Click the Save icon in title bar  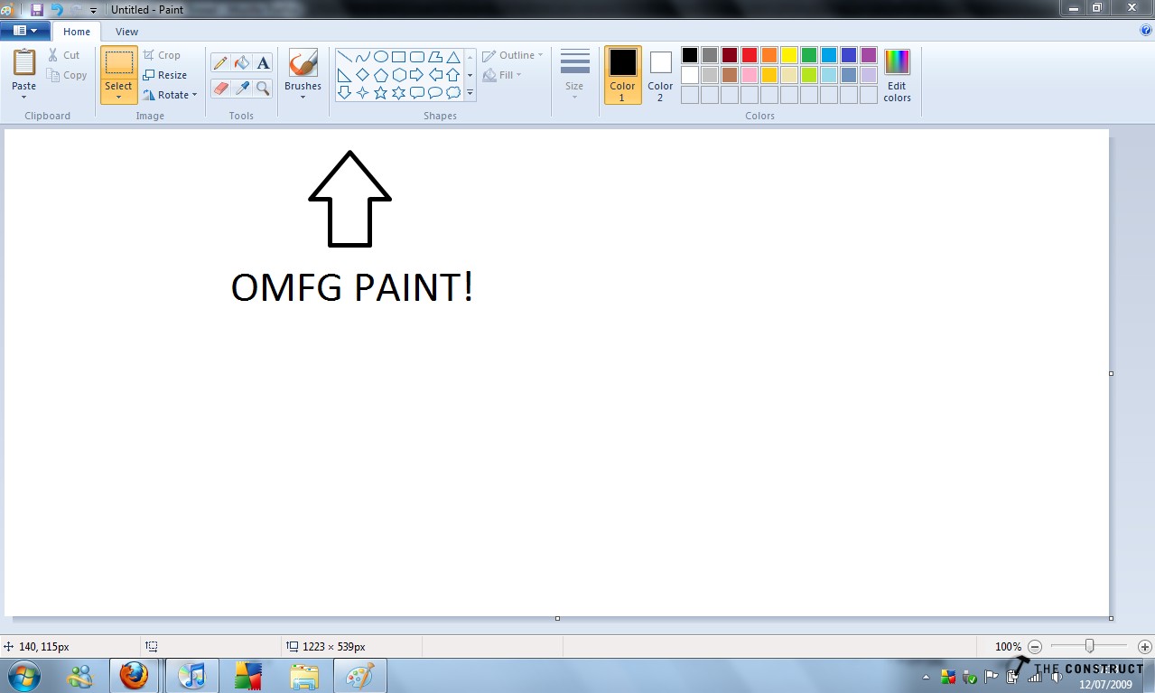point(37,9)
